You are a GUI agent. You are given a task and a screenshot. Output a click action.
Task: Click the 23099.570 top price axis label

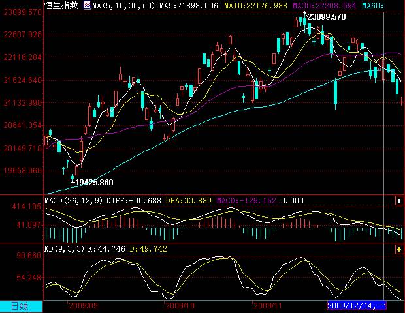22,12
